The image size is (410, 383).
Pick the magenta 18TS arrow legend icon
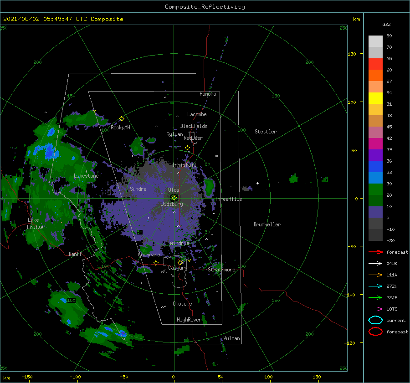point(375,309)
